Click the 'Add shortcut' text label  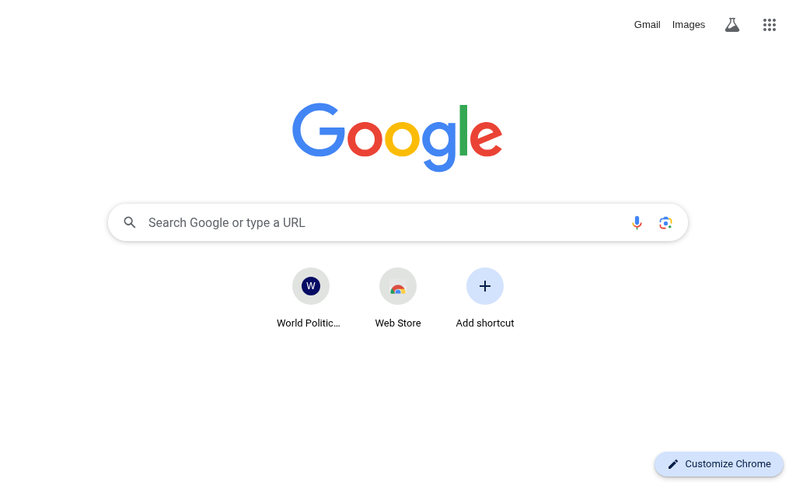tap(485, 323)
